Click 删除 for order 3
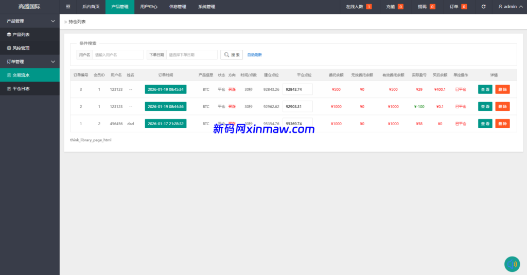Image resolution: width=527 pixels, height=275 pixels. pos(502,89)
